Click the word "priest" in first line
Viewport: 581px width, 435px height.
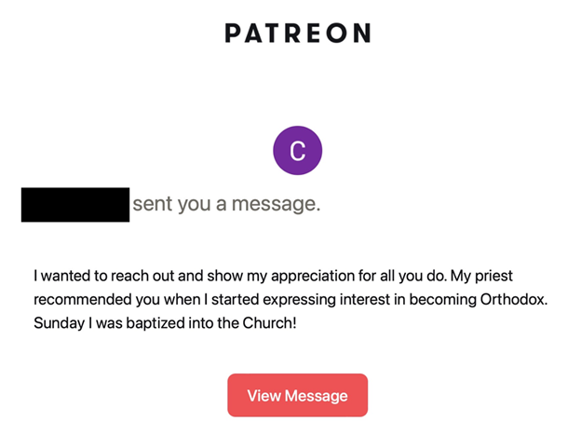coord(493,277)
